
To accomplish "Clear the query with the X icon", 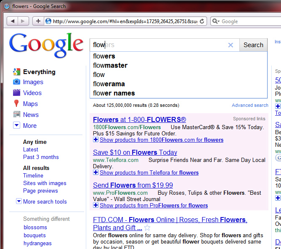I will click(231, 45).
